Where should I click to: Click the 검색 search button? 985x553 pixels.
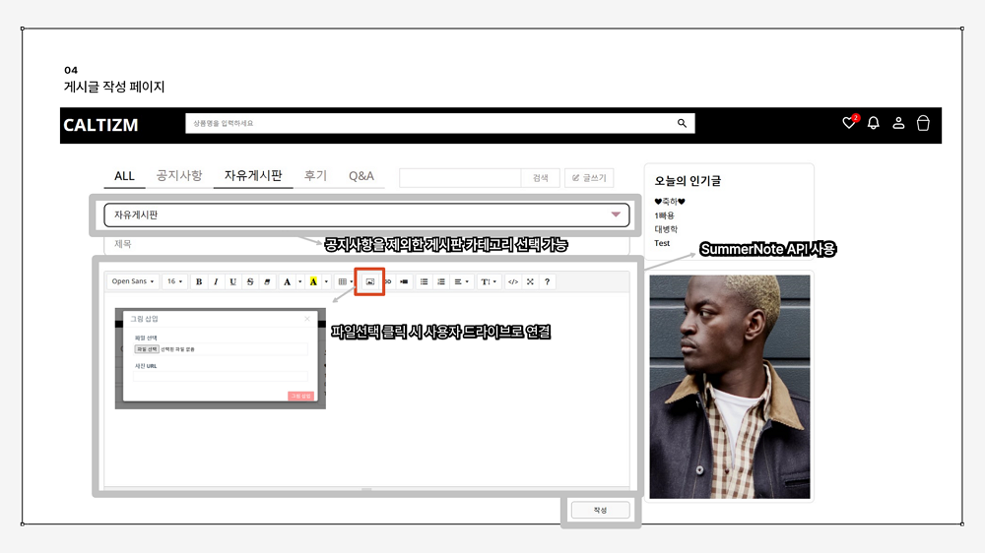point(540,178)
